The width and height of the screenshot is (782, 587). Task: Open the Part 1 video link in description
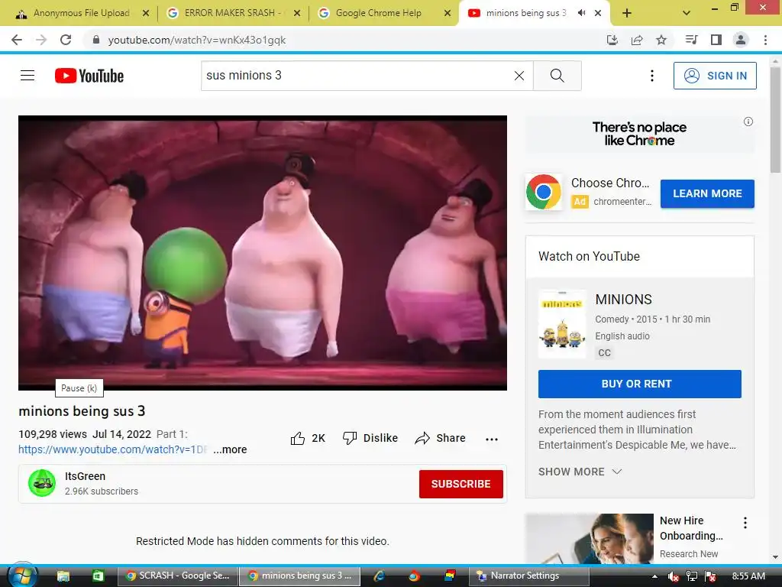113,449
